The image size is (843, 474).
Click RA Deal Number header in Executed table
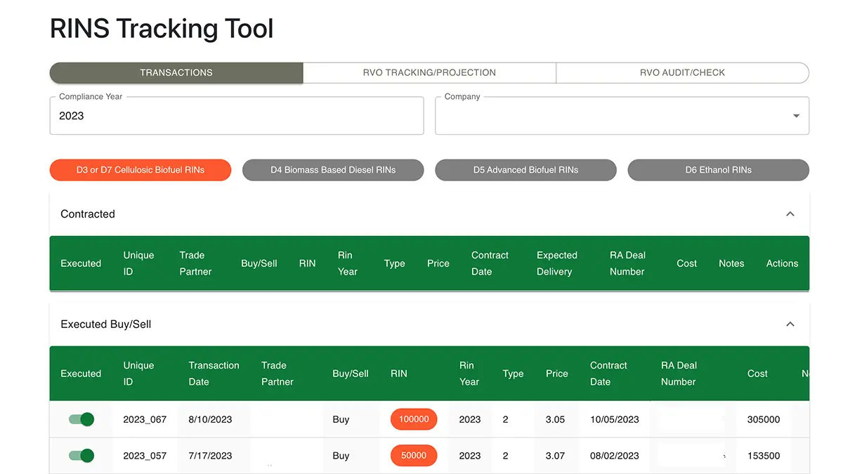(679, 374)
